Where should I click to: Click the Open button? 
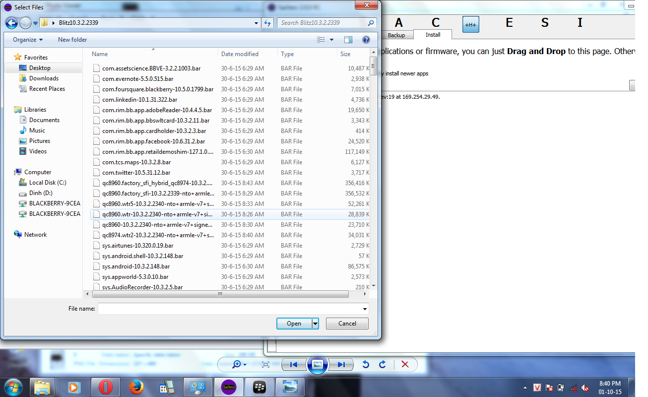click(294, 324)
